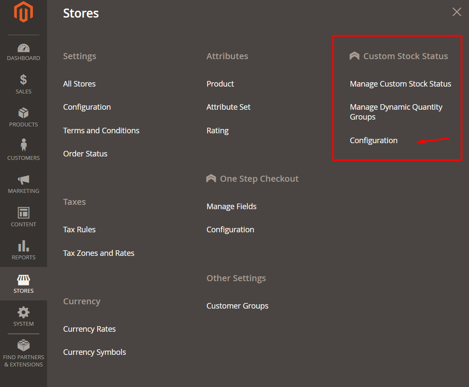Close the Stores menu panel
Screen dimensions: 469x387
tap(457, 12)
